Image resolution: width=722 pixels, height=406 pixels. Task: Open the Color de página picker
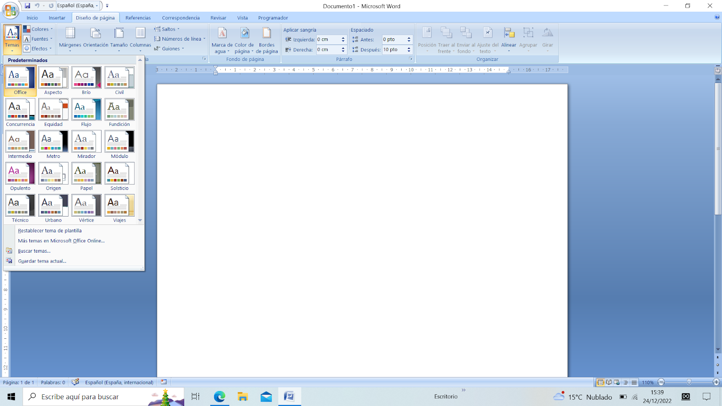pyautogui.click(x=245, y=40)
